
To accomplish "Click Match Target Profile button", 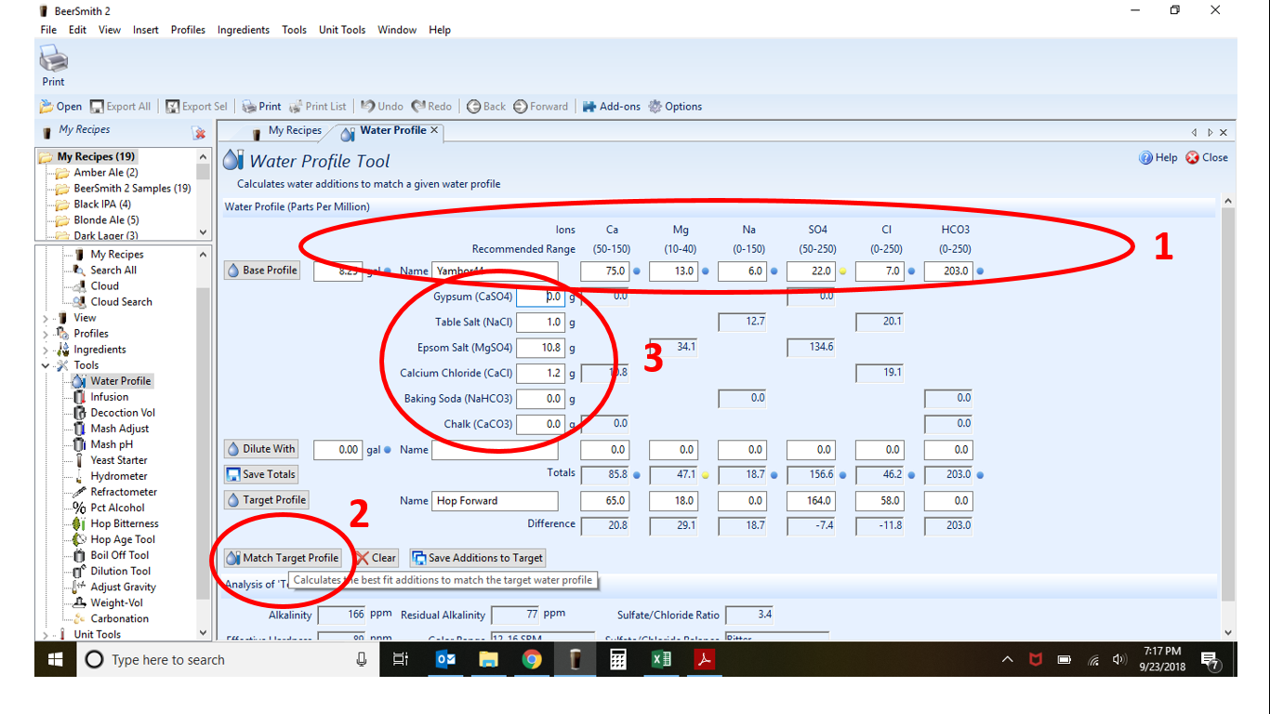I will point(283,558).
